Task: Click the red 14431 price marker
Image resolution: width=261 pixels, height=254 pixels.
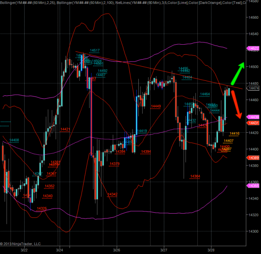Action: (254, 123)
